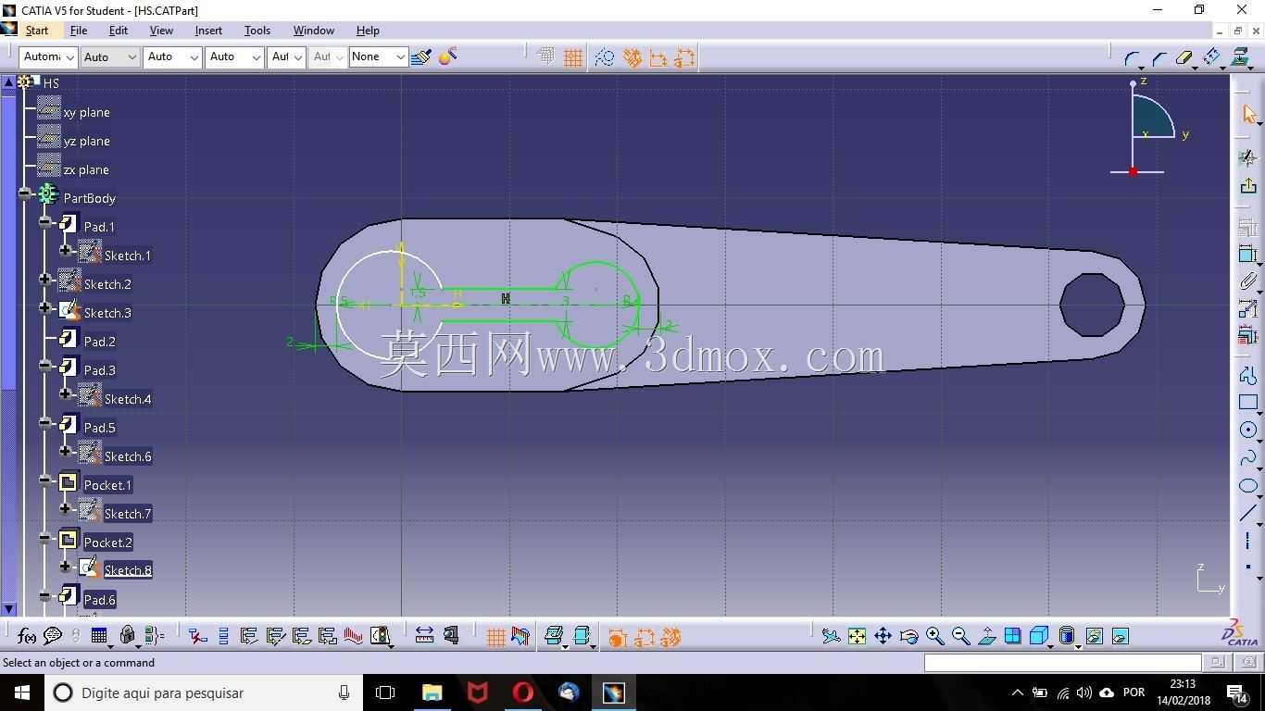Click the paintbrush icon in top toolbar

point(421,57)
